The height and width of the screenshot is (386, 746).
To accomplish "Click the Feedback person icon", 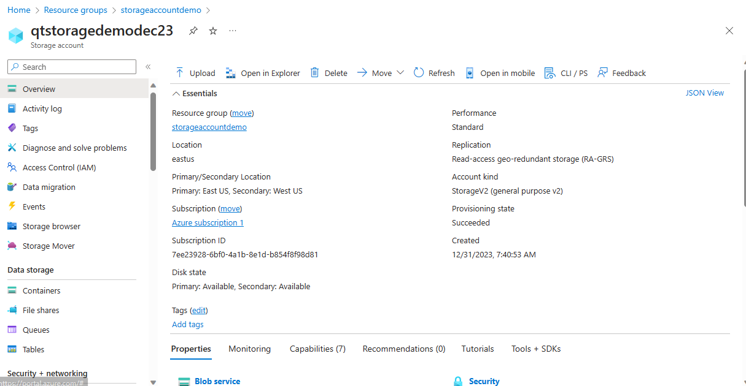I will (602, 73).
